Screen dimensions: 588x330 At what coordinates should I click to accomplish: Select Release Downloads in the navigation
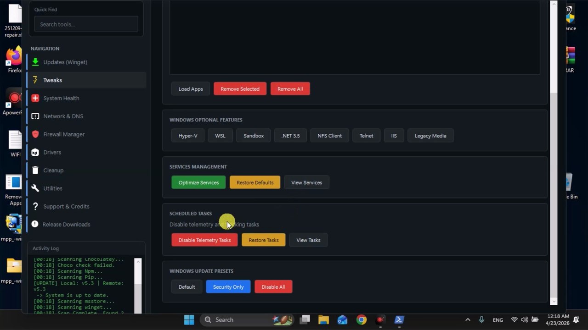point(86,225)
